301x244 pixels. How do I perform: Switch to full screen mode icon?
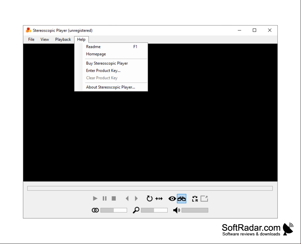click(204, 199)
